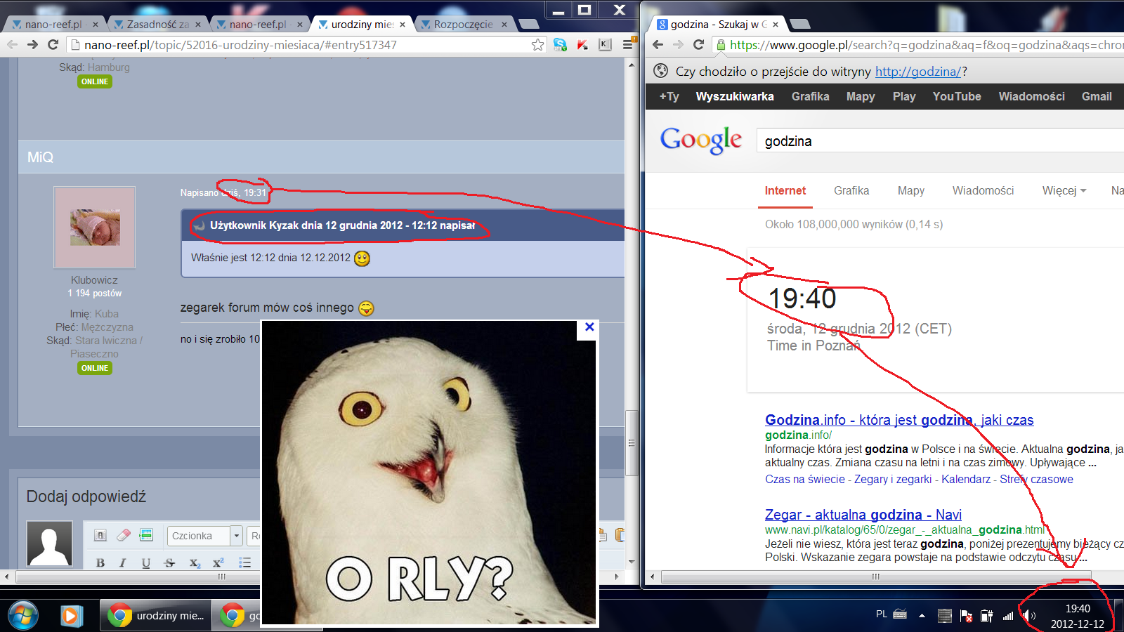Switch to Rozpoczęcie tab
The height and width of the screenshot is (632, 1124).
(463, 24)
